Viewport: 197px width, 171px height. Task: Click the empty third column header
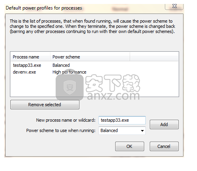154,57
